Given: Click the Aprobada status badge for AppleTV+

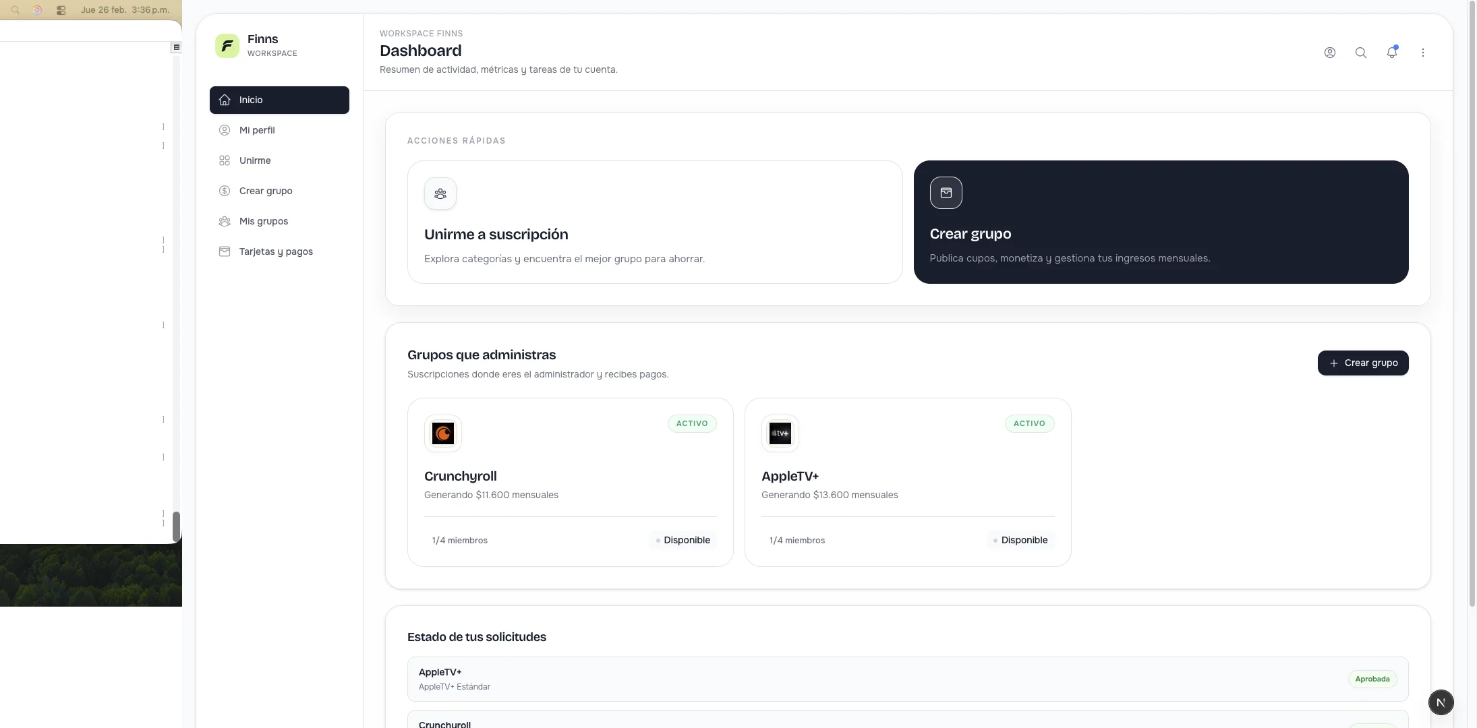Looking at the screenshot, I should click(x=1372, y=679).
